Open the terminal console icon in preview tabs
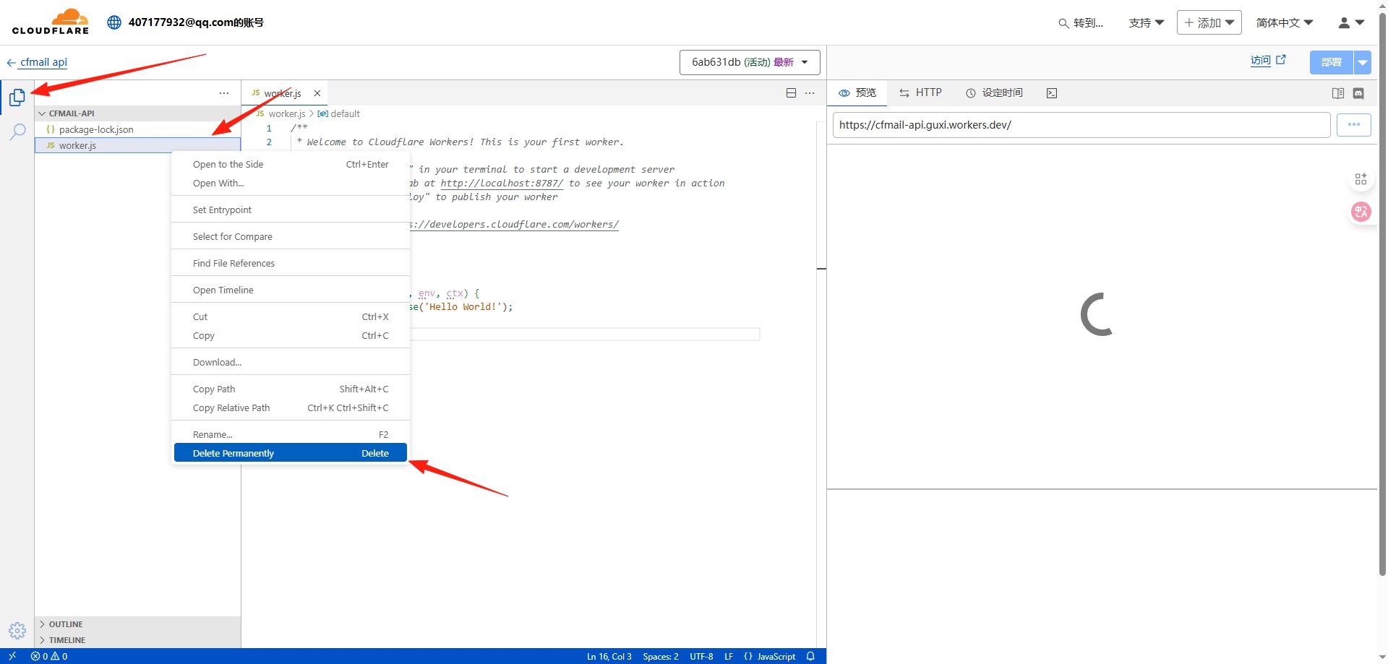Viewport: 1388px width, 664px height. [1052, 93]
